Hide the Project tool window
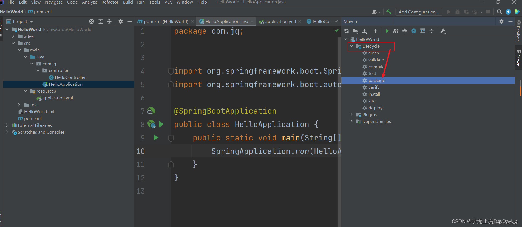 click(130, 21)
